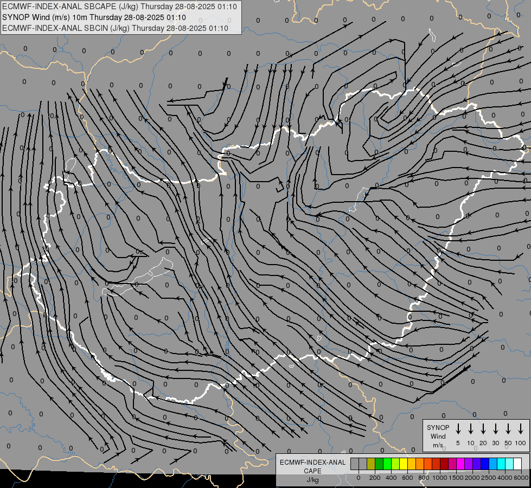Click the 4000 tick label on color scale
Image resolution: width=531 pixels, height=488 pixels.
[x=505, y=478]
